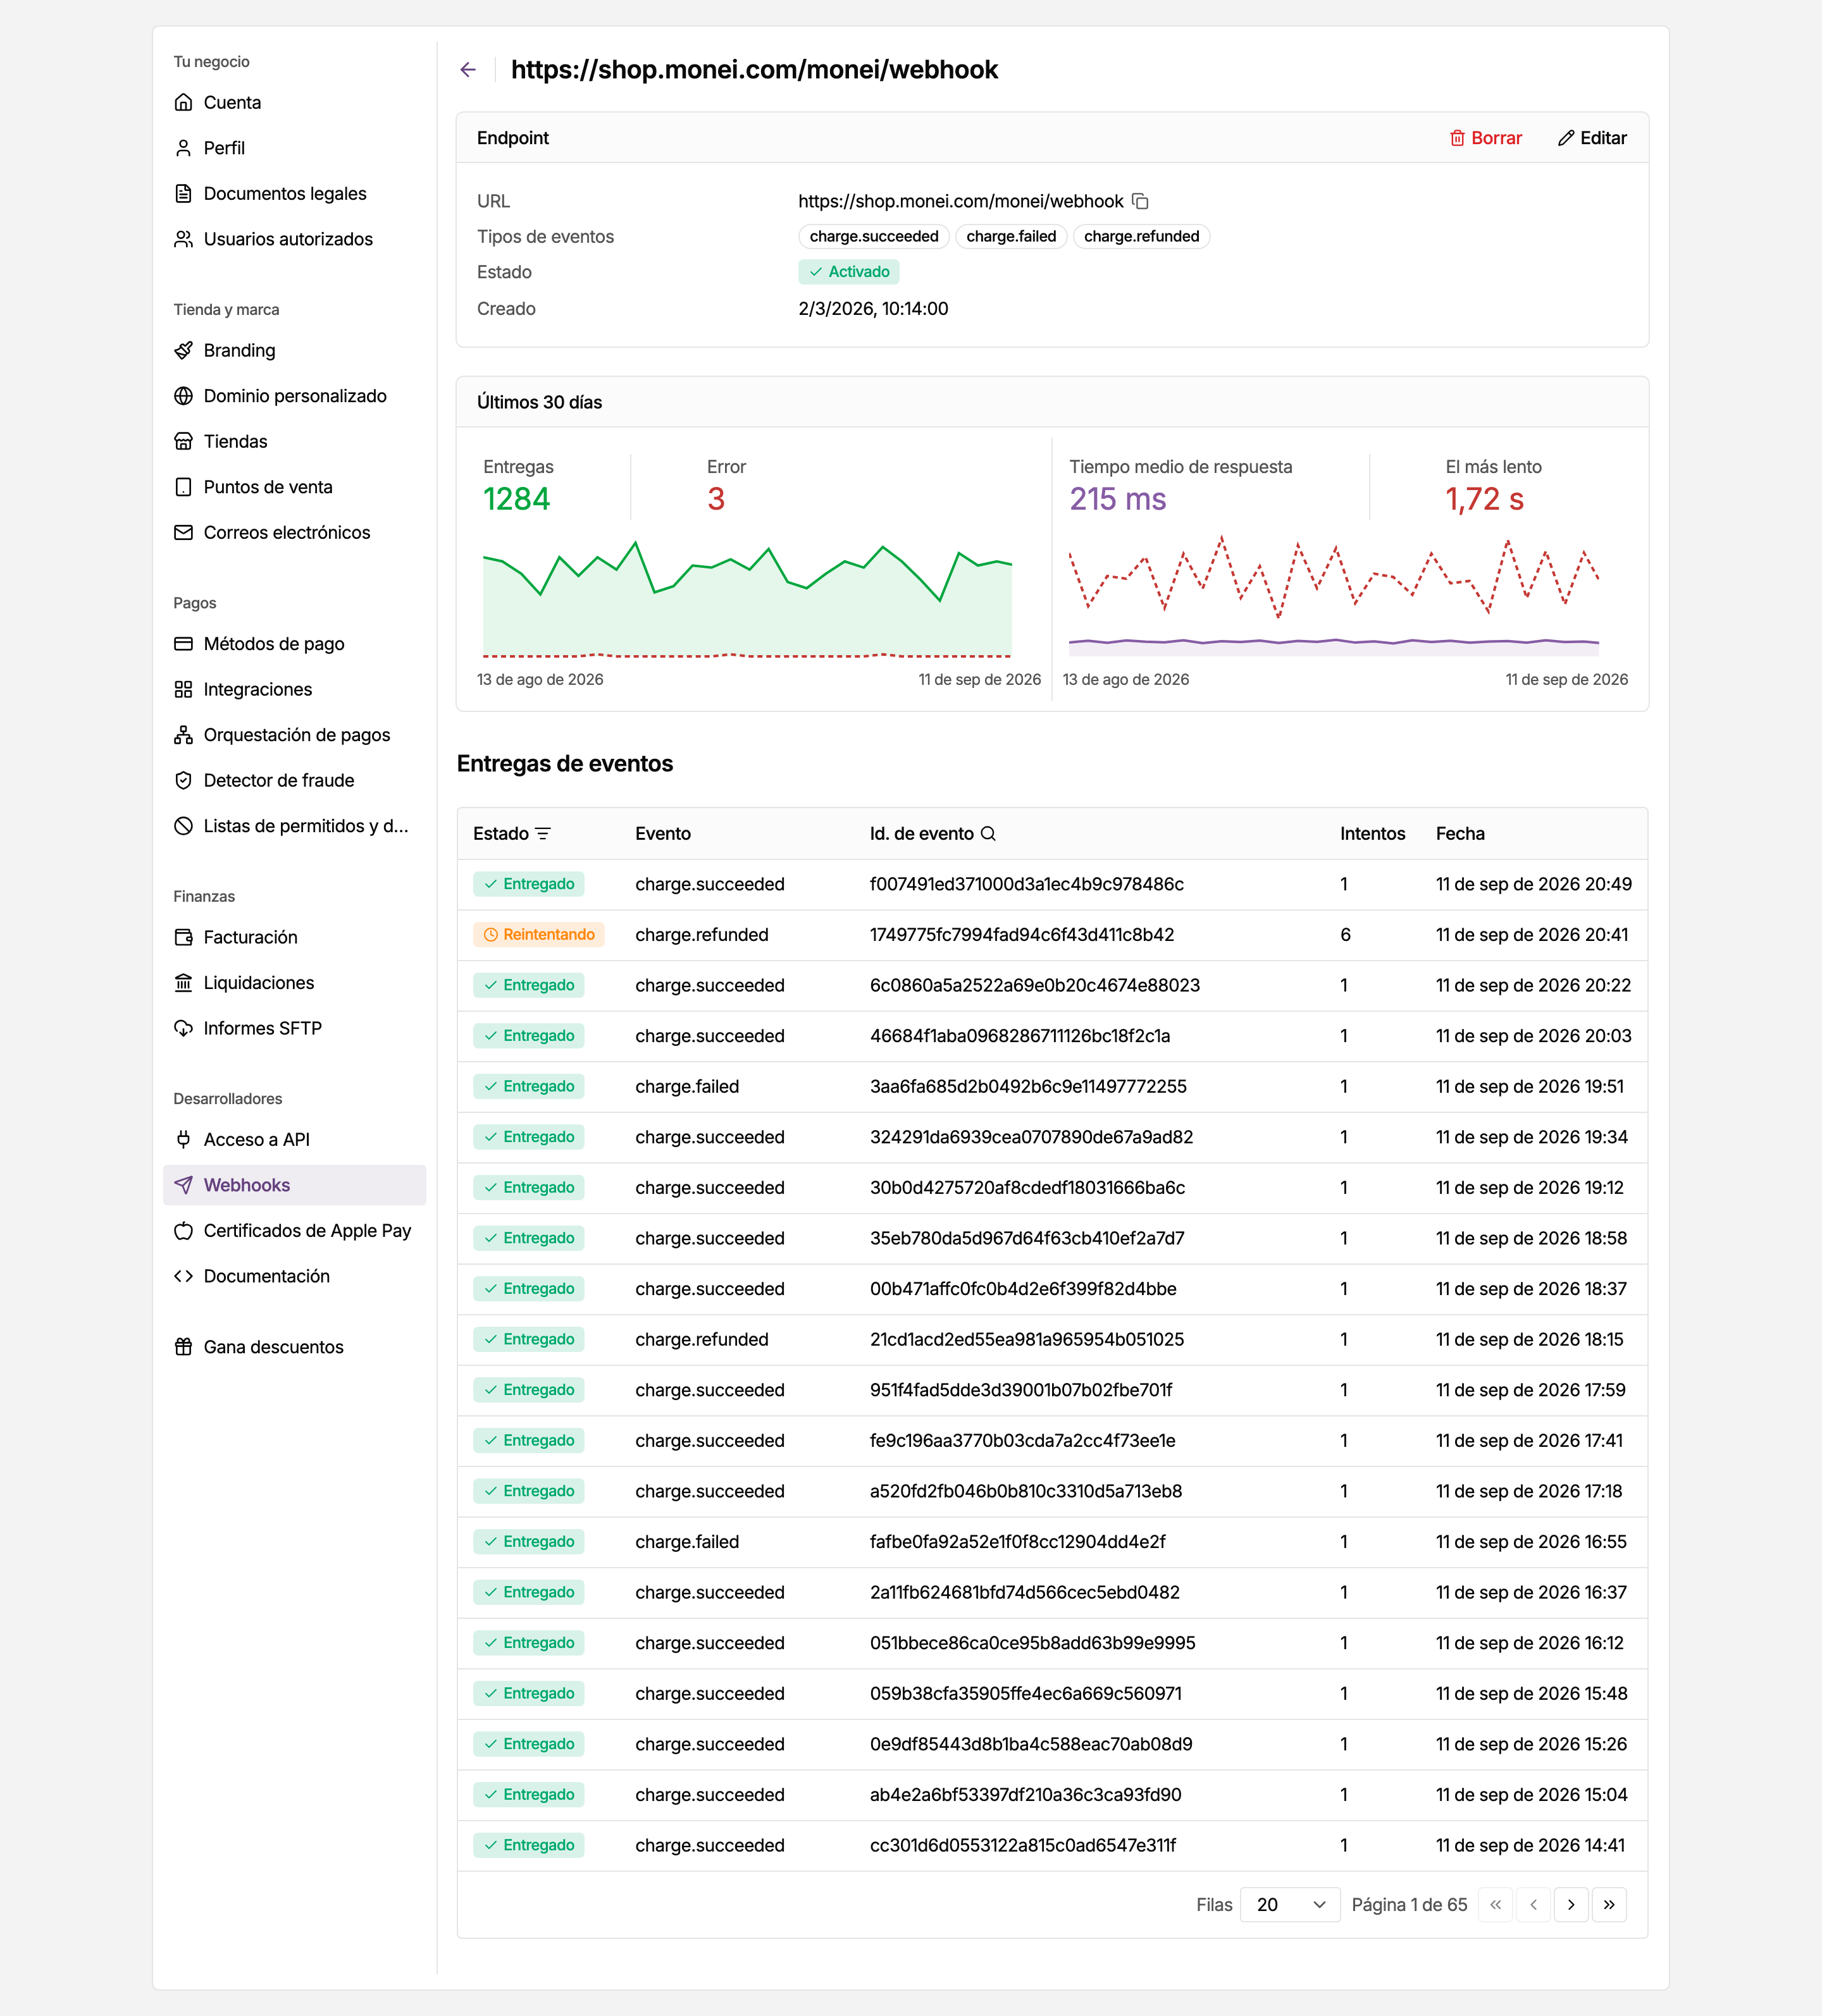Viewport: 1822px width, 2016px height.
Task: Click the Perfil user icon
Action: click(x=183, y=148)
